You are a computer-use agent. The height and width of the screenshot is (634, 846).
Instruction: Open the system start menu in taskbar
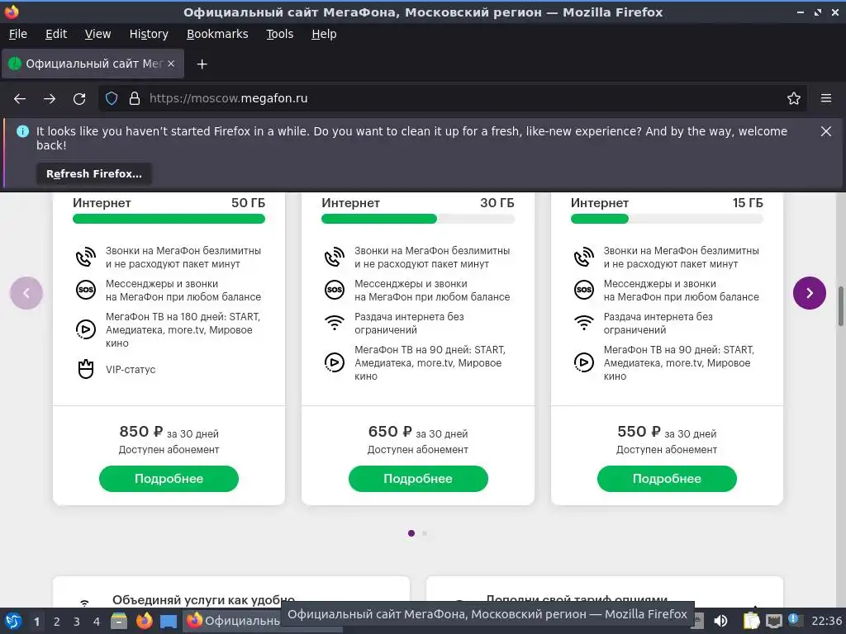click(12, 621)
